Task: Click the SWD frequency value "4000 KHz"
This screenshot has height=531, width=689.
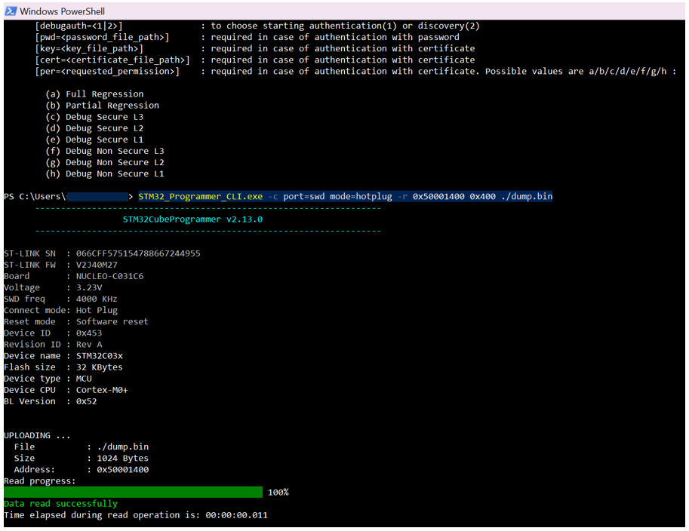Action: click(x=97, y=299)
